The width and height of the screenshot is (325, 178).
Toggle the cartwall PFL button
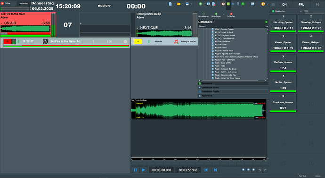click(301, 4)
